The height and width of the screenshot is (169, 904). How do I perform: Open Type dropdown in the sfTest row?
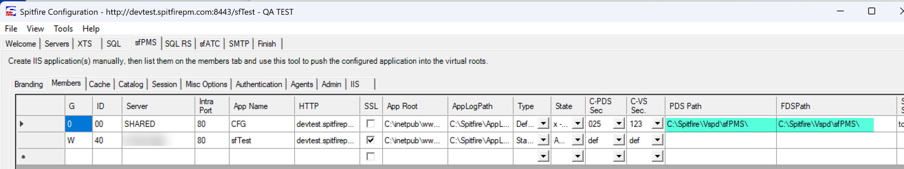pos(543,140)
